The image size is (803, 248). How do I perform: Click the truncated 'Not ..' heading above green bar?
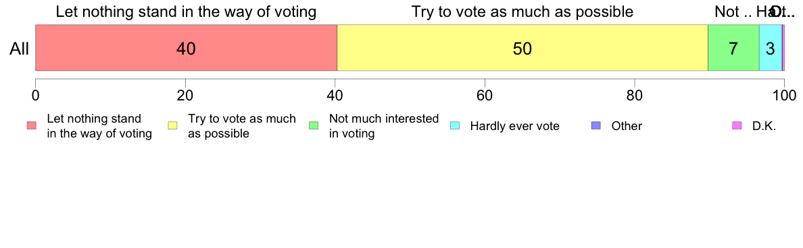coord(733,11)
